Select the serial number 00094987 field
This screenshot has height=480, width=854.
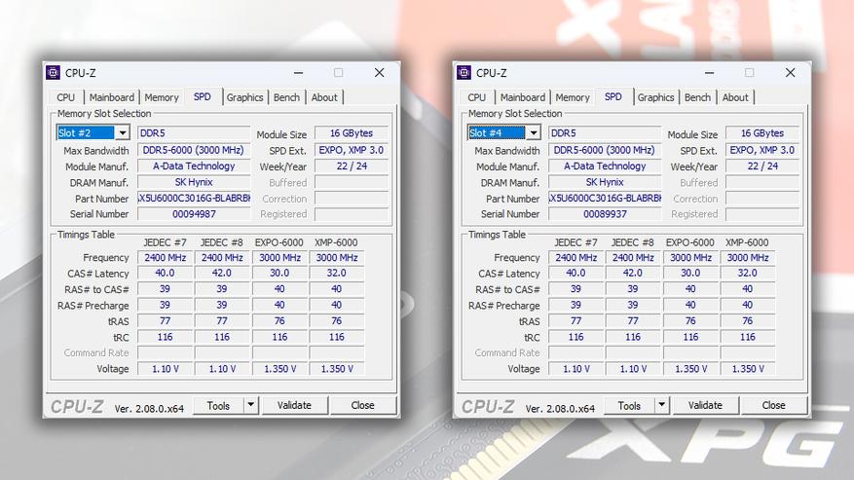click(x=194, y=214)
